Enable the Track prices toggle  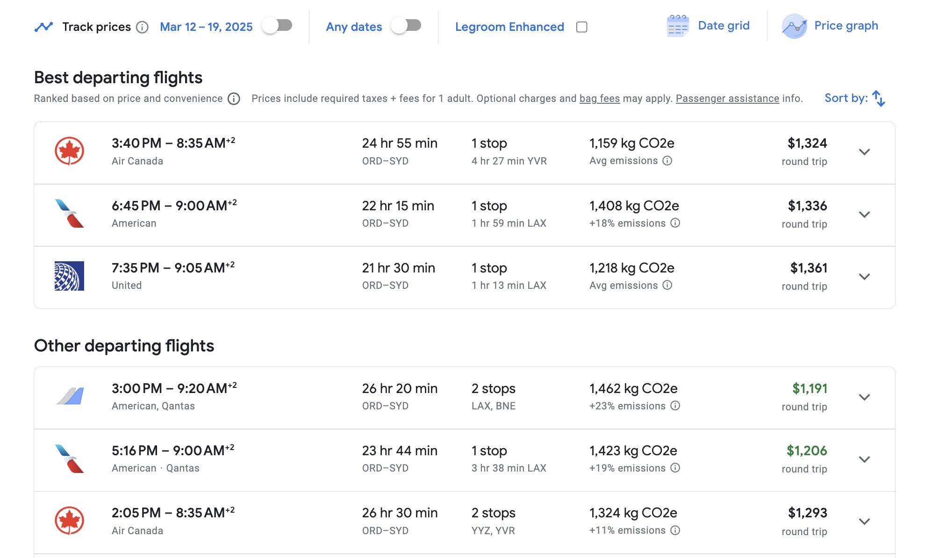tap(277, 27)
